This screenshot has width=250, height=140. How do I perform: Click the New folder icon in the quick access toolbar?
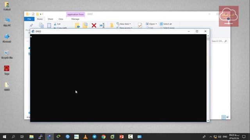click(37, 14)
